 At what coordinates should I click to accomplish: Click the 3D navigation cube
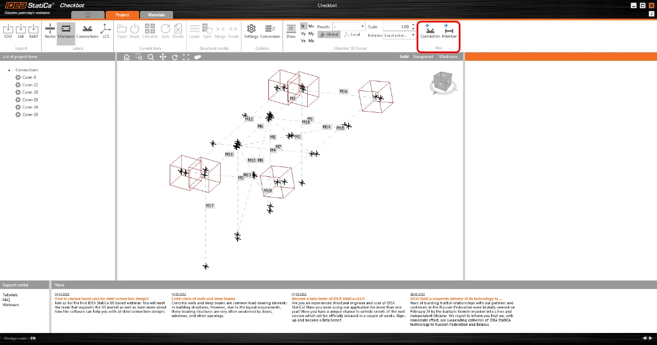pos(442,82)
